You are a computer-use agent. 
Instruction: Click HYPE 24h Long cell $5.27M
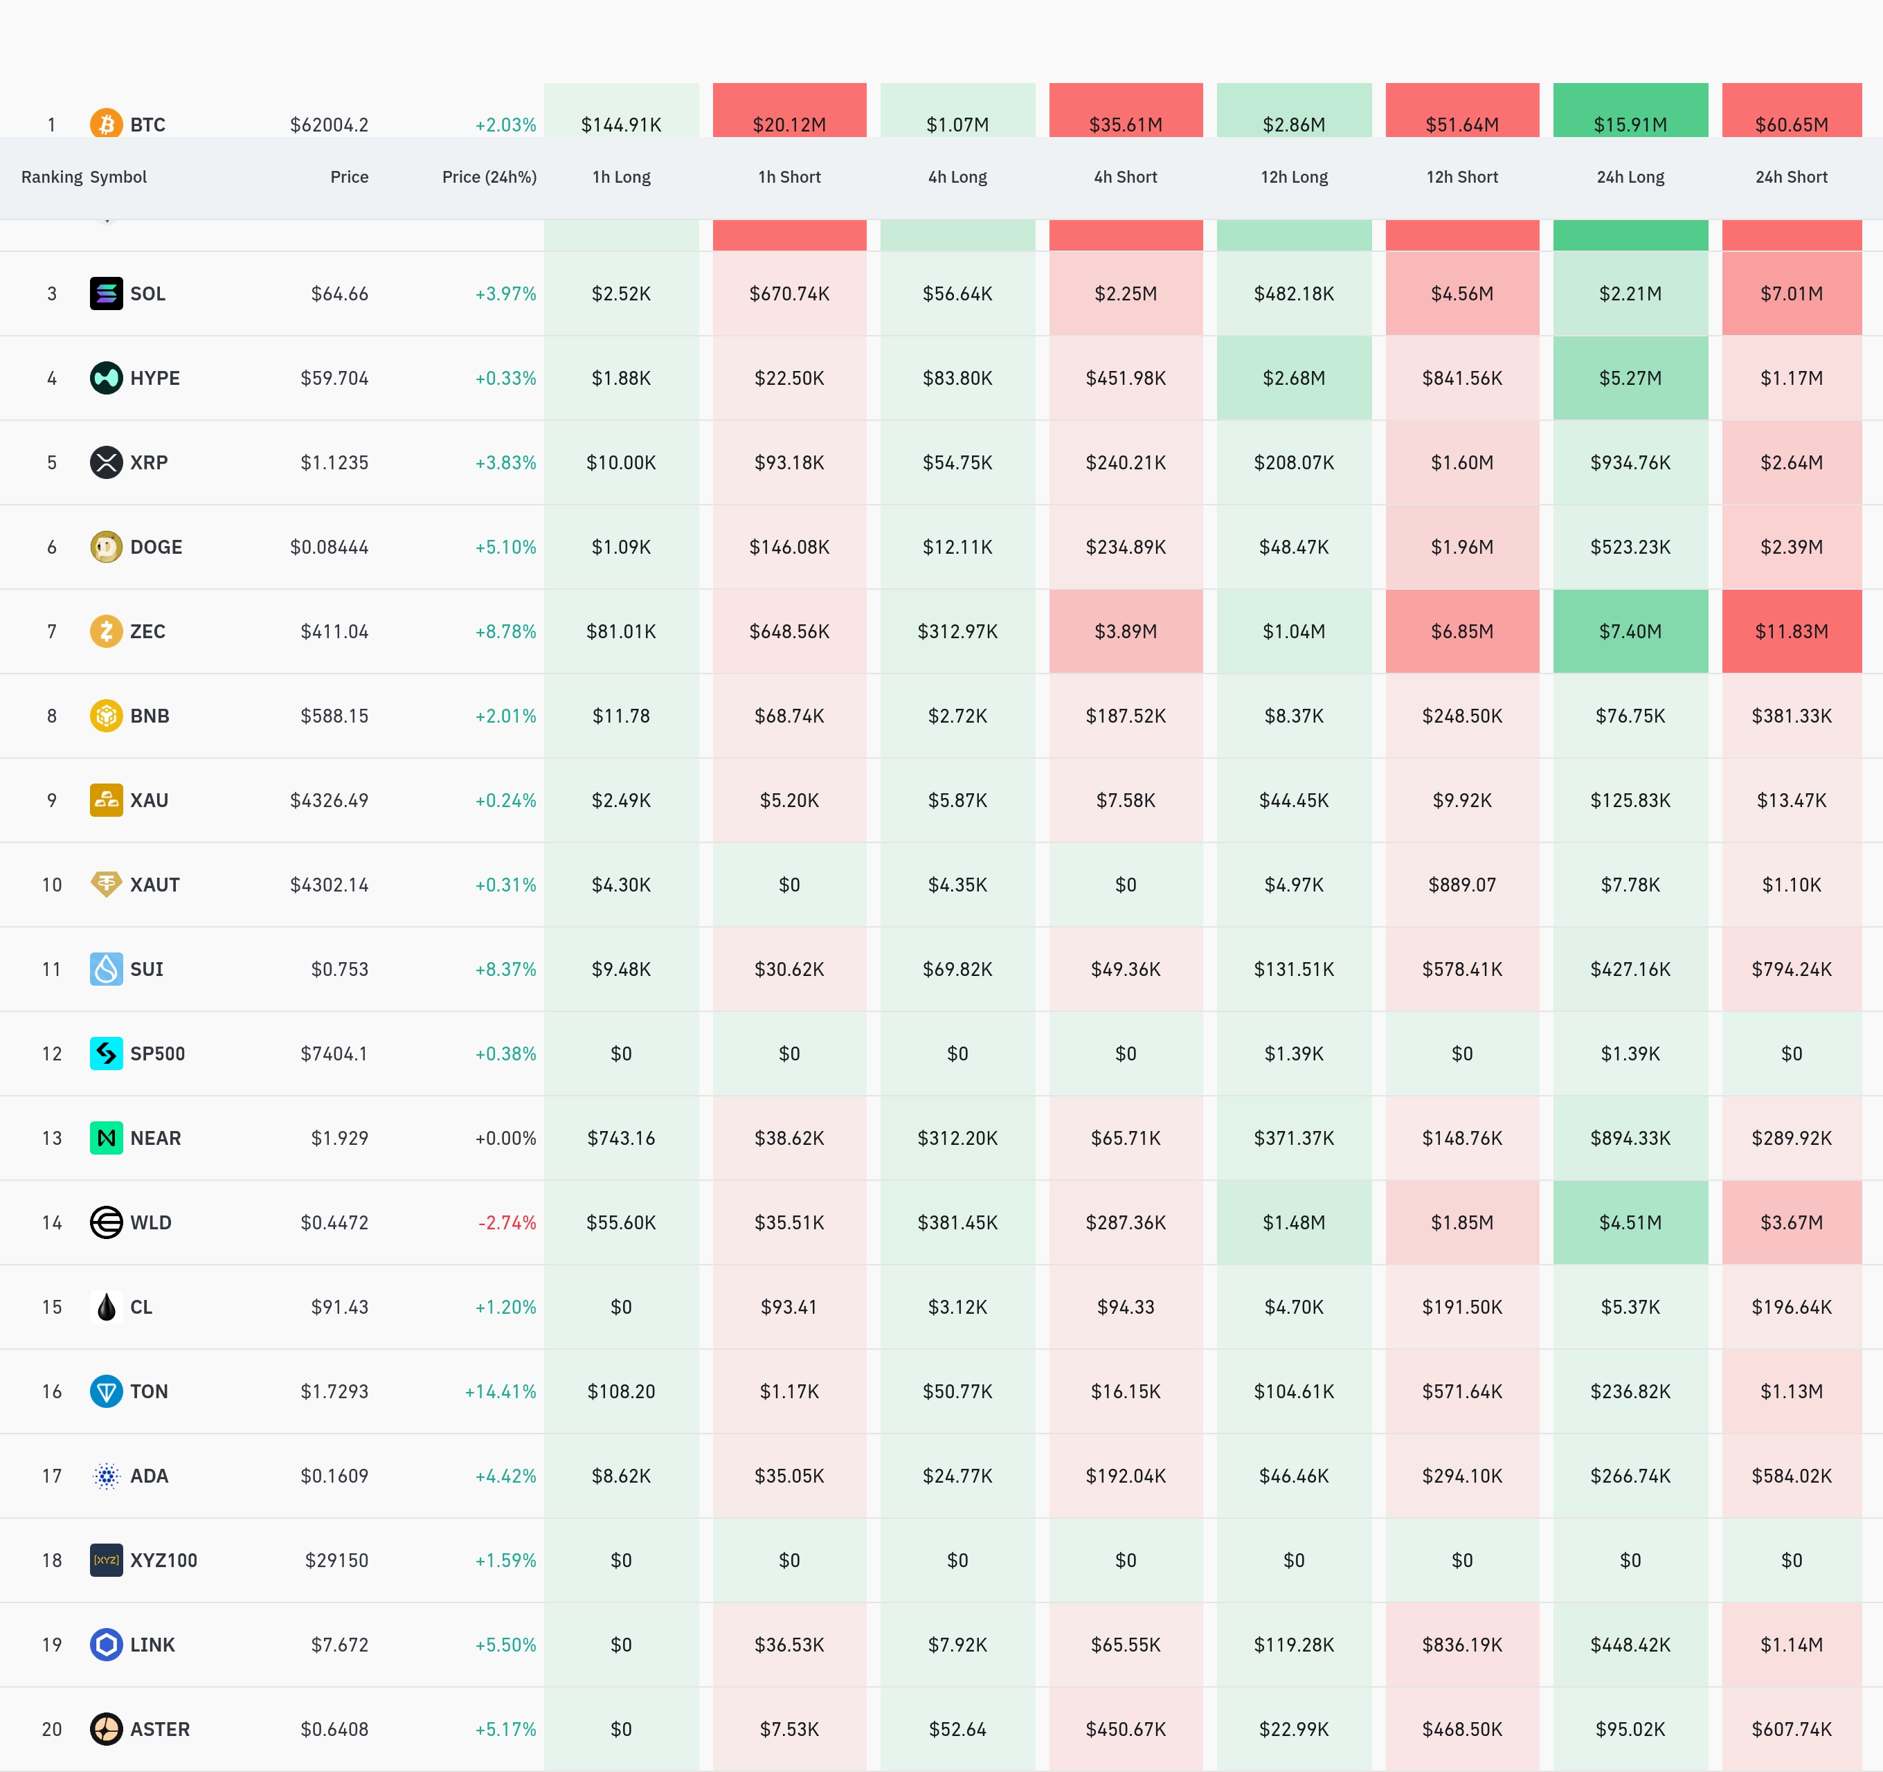point(1631,378)
